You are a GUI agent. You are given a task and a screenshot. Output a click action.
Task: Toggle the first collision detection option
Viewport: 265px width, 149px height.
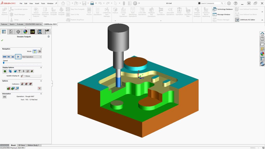22,84
